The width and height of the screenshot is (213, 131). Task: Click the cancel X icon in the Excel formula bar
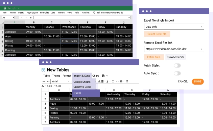point(21,18)
